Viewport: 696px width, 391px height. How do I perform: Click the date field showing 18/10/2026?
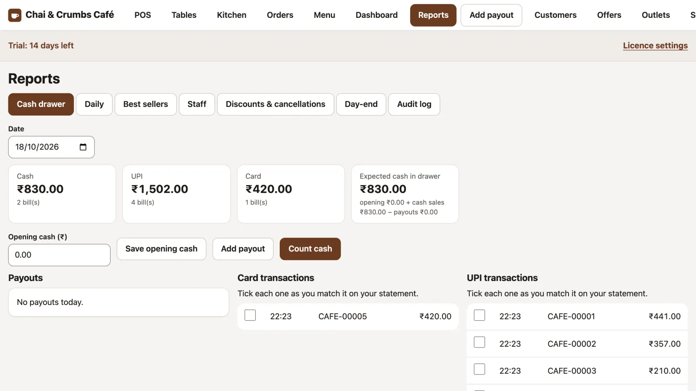coord(51,147)
